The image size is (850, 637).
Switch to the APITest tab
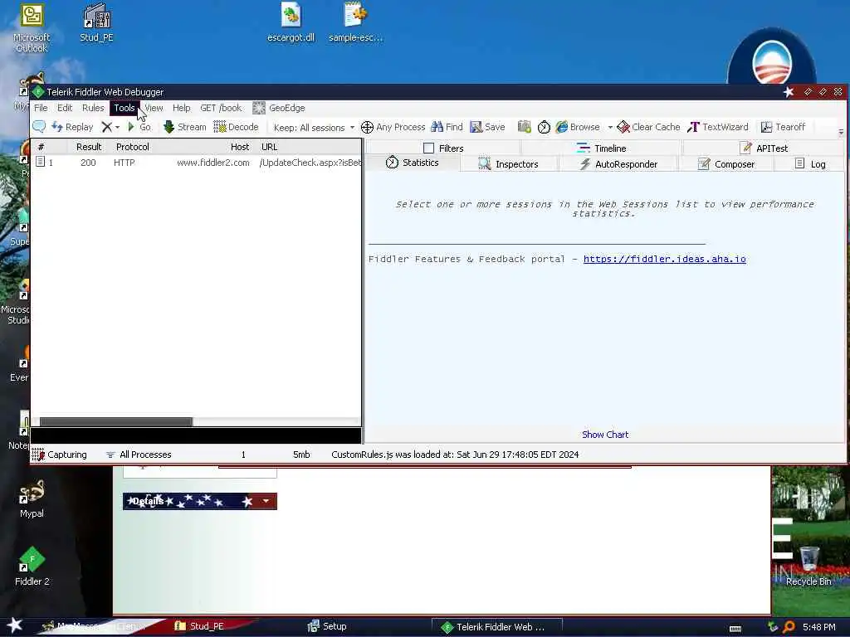tap(764, 148)
